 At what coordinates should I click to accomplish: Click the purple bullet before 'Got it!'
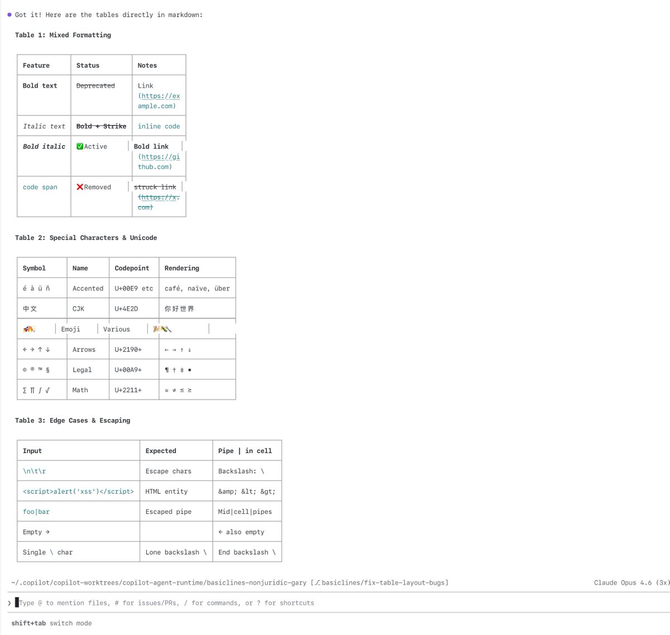click(x=9, y=15)
